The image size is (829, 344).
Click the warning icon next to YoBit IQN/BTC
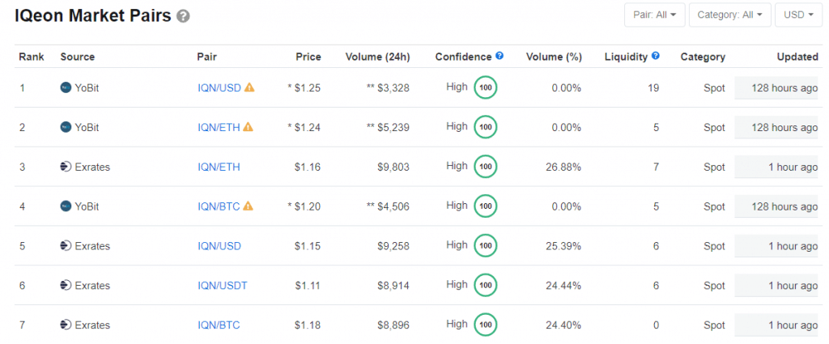click(248, 206)
